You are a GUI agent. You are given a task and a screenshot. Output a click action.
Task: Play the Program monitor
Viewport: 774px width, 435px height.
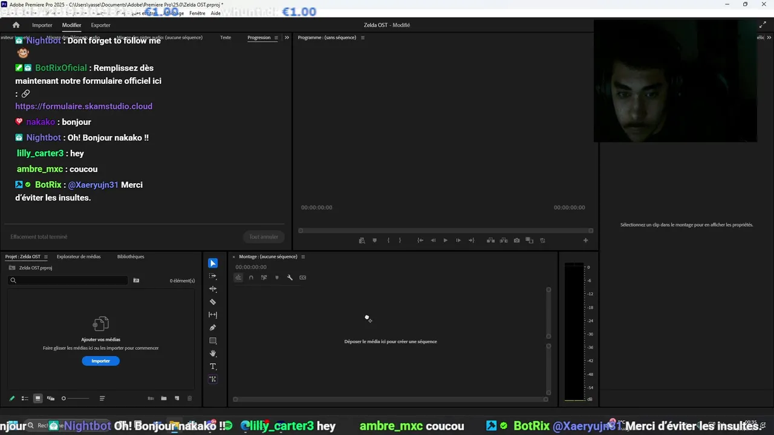446,240
